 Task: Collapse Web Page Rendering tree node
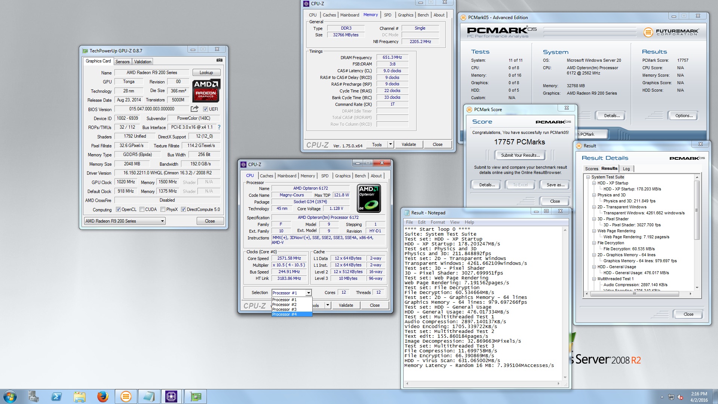point(594,231)
